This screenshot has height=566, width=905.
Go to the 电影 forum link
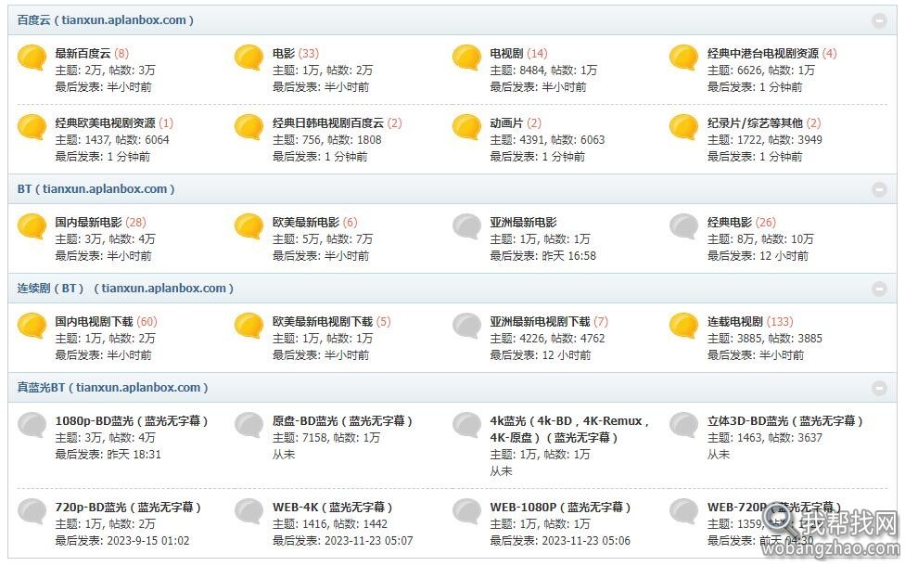[284, 54]
